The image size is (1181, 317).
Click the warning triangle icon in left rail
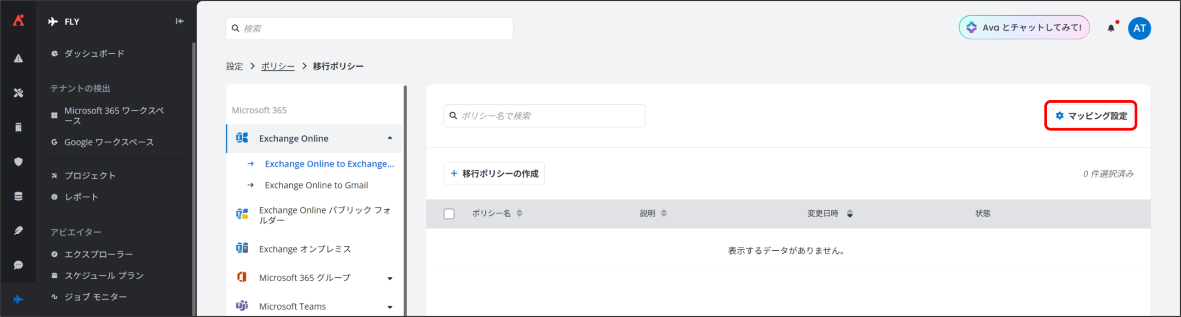[x=18, y=58]
